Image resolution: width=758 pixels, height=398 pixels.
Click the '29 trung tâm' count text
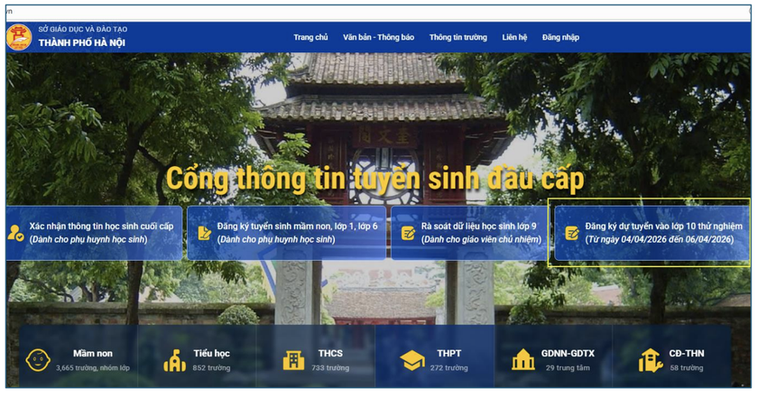(x=568, y=368)
